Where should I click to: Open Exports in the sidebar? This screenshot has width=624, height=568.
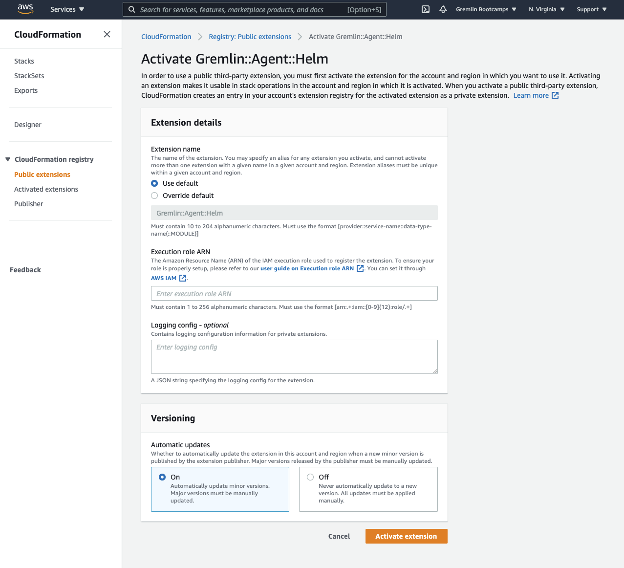[26, 90]
